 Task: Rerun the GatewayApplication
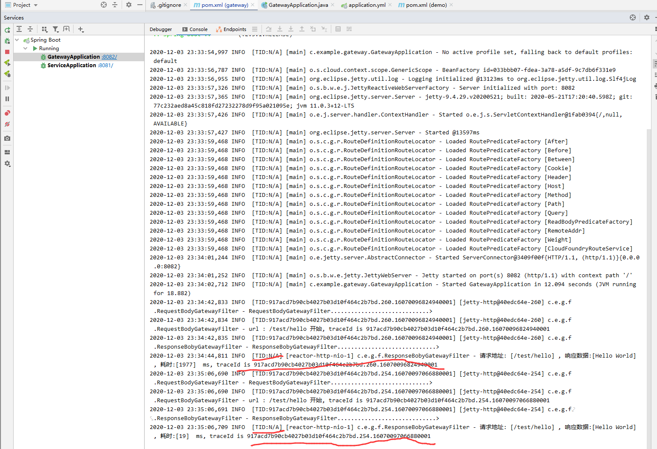[7, 30]
